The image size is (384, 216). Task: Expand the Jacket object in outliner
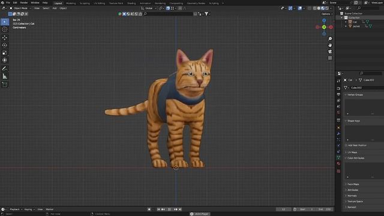(346, 26)
